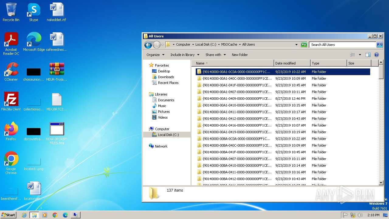
Task: Select Documents library
Action: pyautogui.click(x=166, y=100)
